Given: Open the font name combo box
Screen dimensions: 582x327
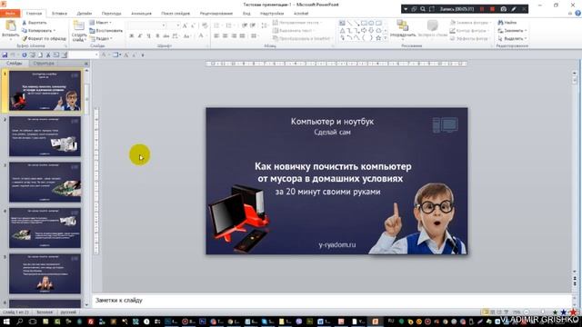Looking at the screenshot, I should [x=147, y=25].
